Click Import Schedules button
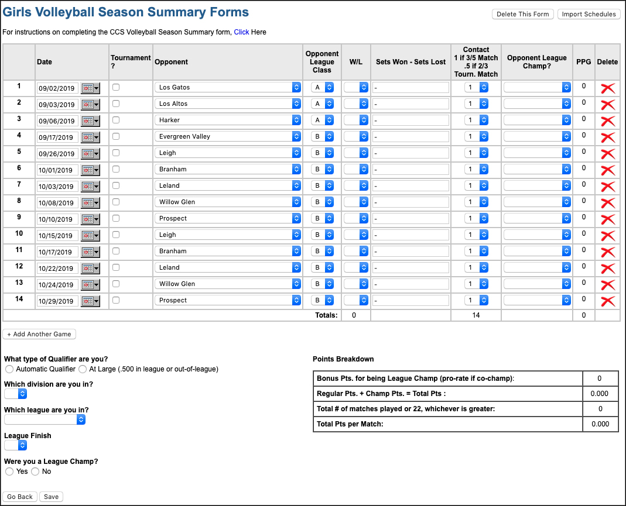Screen dimensions: 626x506 pos(589,14)
